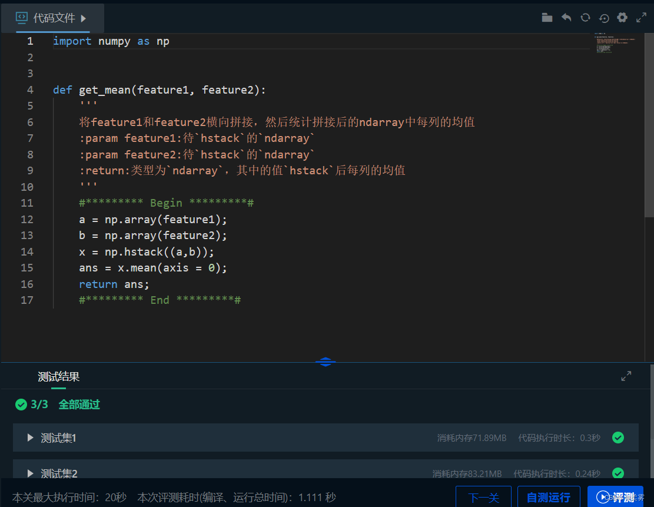
Task: Click the undo arrow icon in the toolbar
Action: tap(566, 18)
